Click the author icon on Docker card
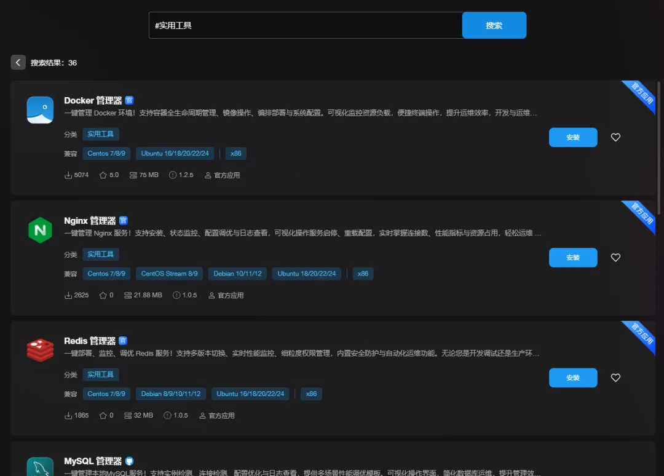This screenshot has width=664, height=476. [208, 175]
